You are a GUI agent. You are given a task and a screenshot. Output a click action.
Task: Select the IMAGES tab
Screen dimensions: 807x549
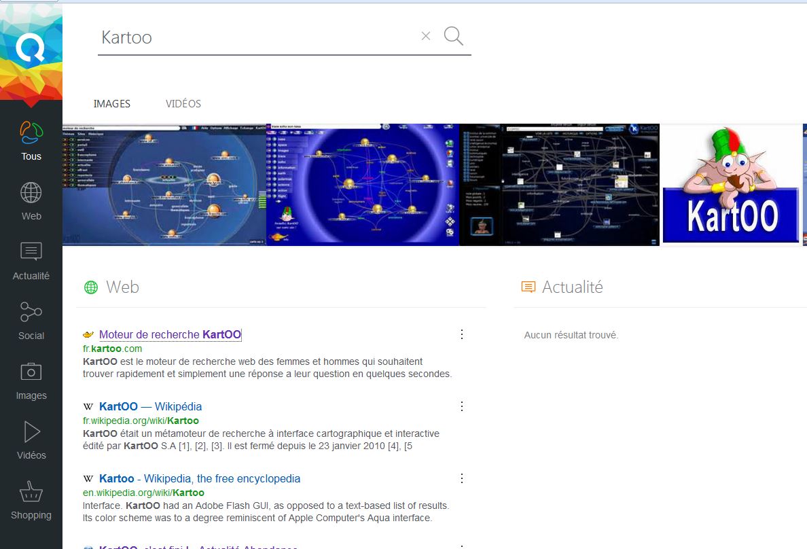(x=111, y=104)
